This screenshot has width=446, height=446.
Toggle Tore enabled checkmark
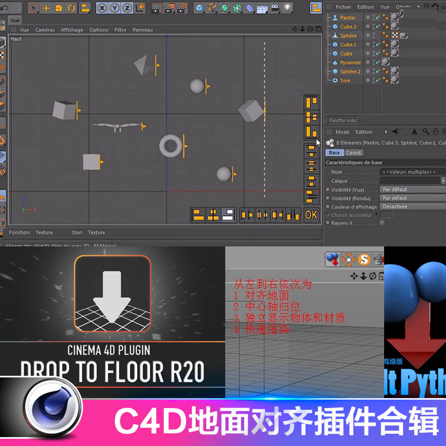point(378,80)
